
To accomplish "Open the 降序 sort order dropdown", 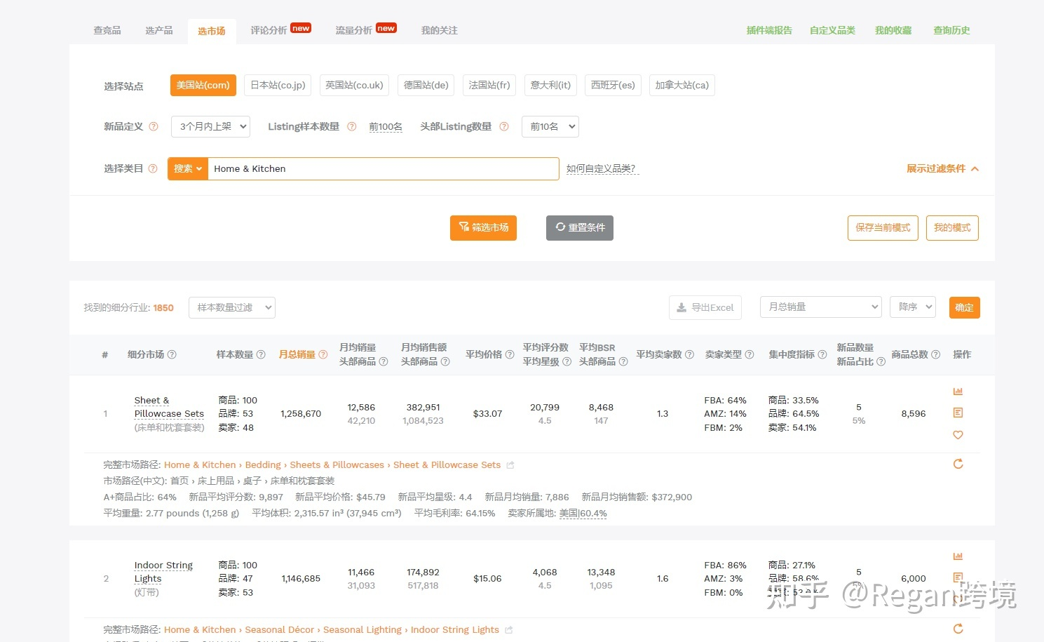I will (912, 307).
